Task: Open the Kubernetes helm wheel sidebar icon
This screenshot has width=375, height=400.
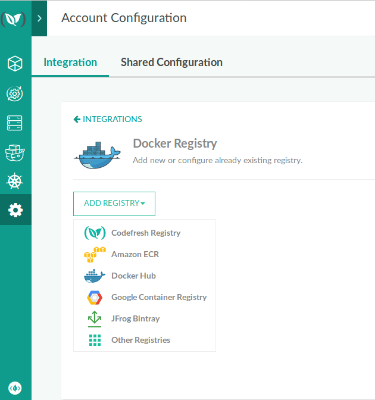Action: 15,182
